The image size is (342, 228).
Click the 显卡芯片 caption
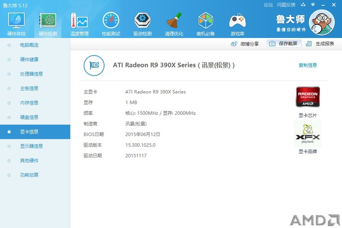(x=307, y=116)
